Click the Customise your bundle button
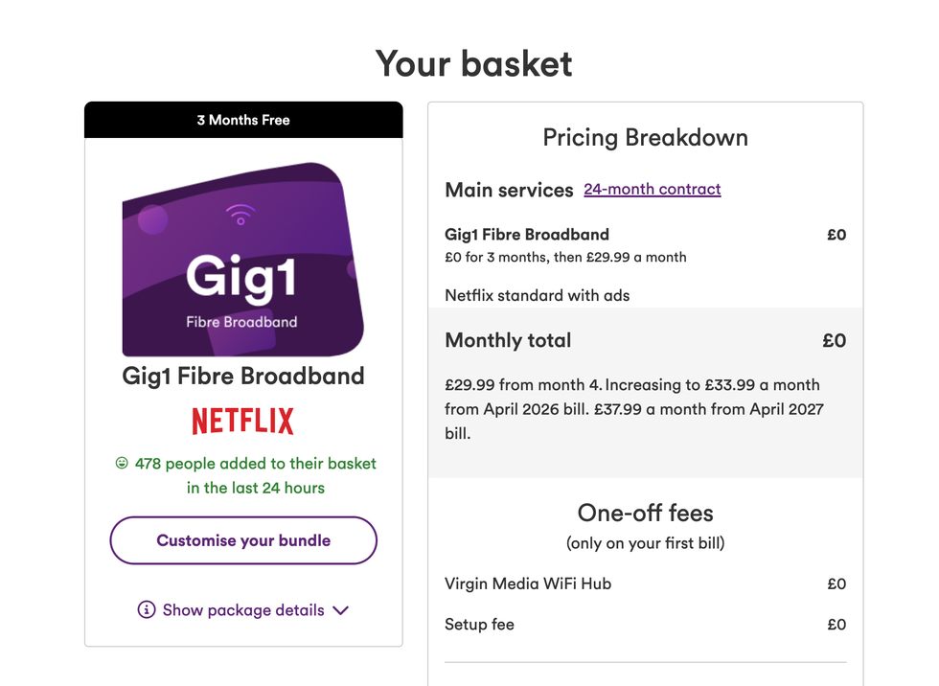The height and width of the screenshot is (686, 939). click(x=242, y=540)
